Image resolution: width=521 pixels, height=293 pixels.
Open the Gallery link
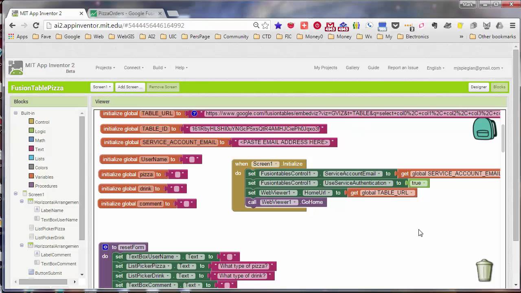[x=352, y=68]
